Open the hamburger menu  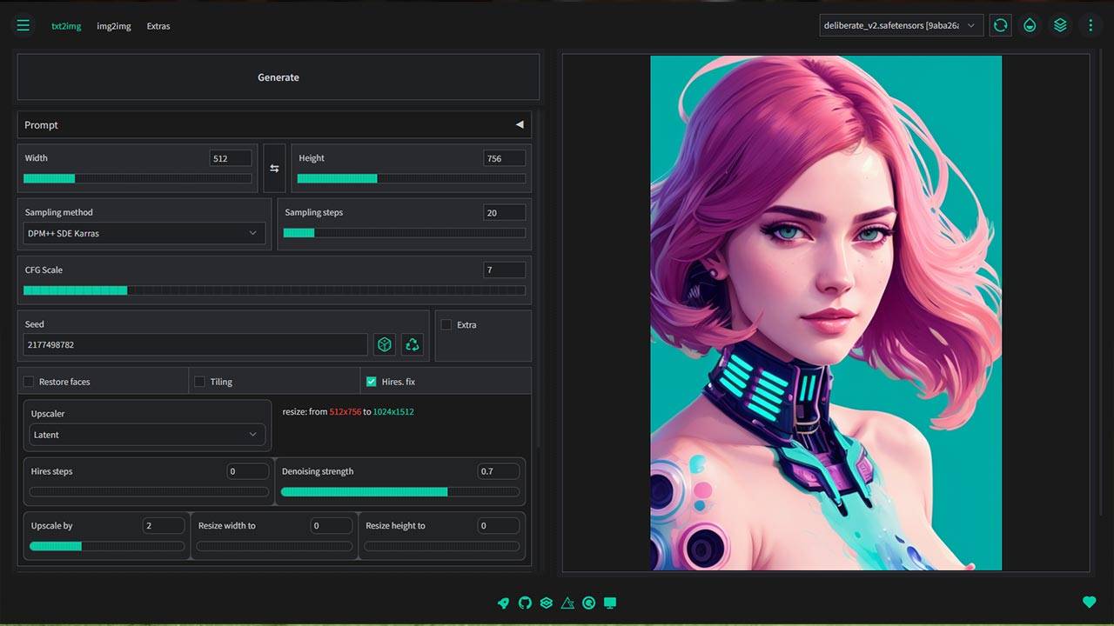23,26
